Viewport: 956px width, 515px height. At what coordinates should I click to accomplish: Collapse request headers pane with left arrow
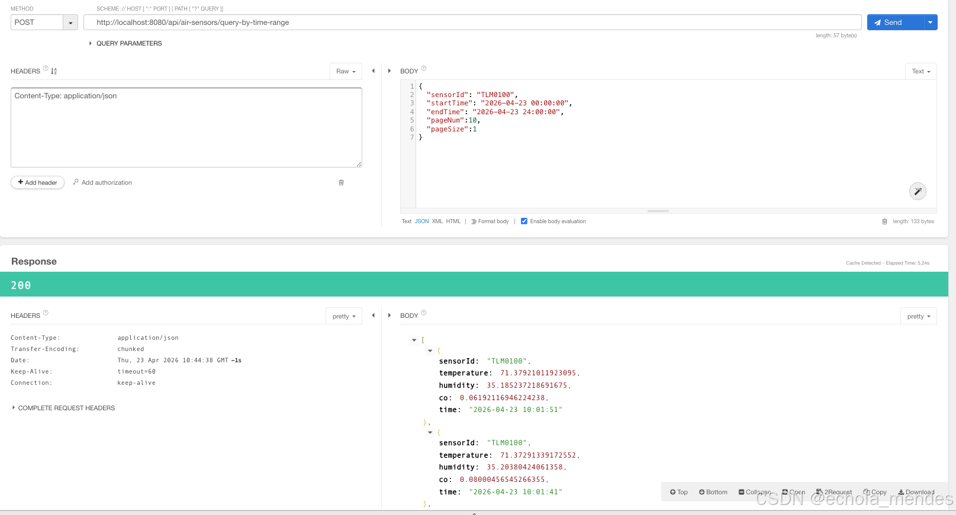click(373, 71)
